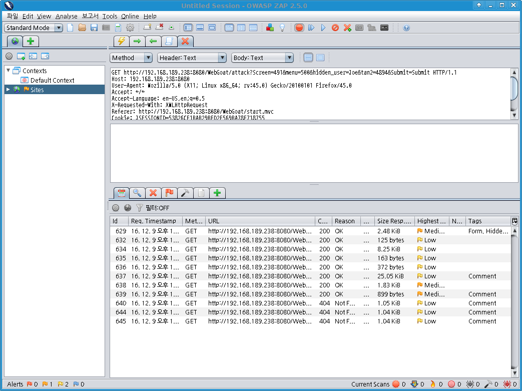Add a left panel tab with green plus
Viewport: 522px width, 391px height.
[x=31, y=41]
